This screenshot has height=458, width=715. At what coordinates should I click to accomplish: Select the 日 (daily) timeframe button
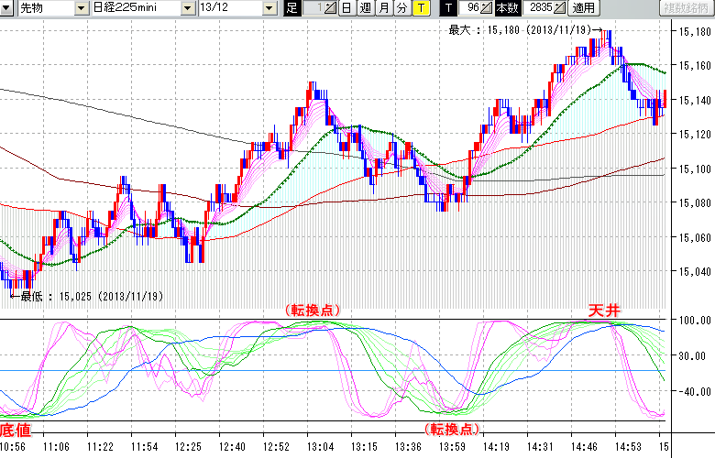346,8
